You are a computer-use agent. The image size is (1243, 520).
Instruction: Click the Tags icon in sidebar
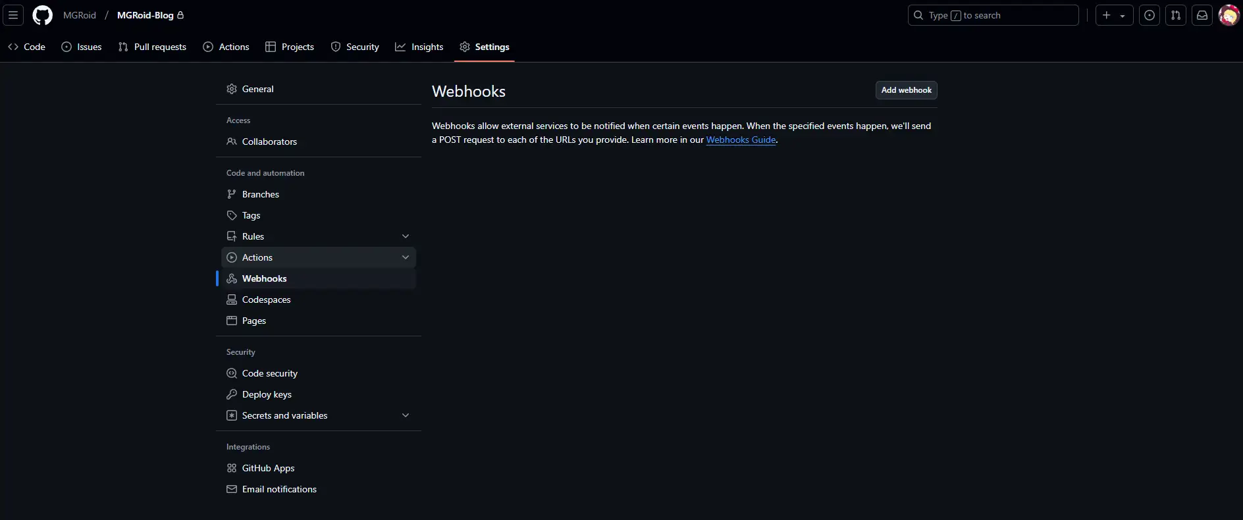pos(232,215)
